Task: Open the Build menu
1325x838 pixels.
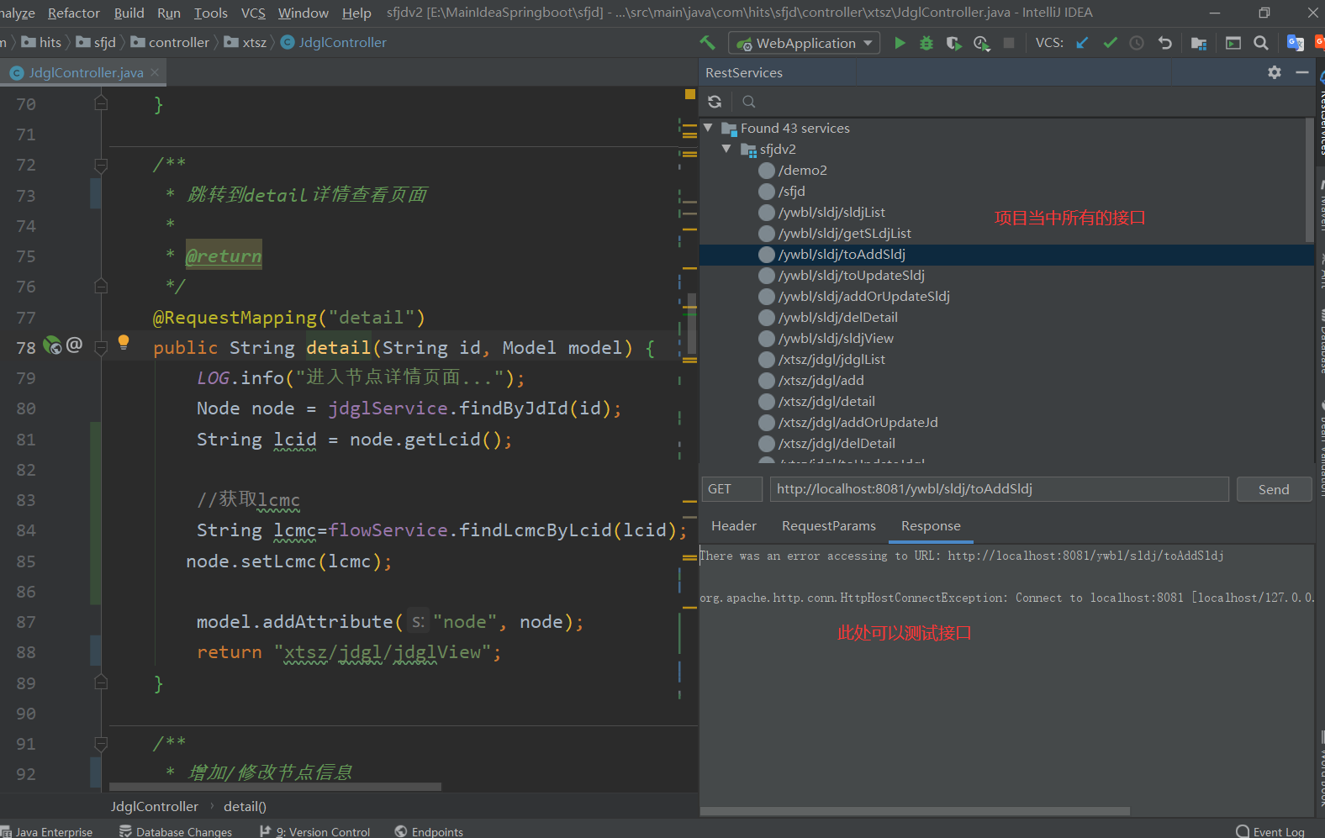Action: click(129, 13)
